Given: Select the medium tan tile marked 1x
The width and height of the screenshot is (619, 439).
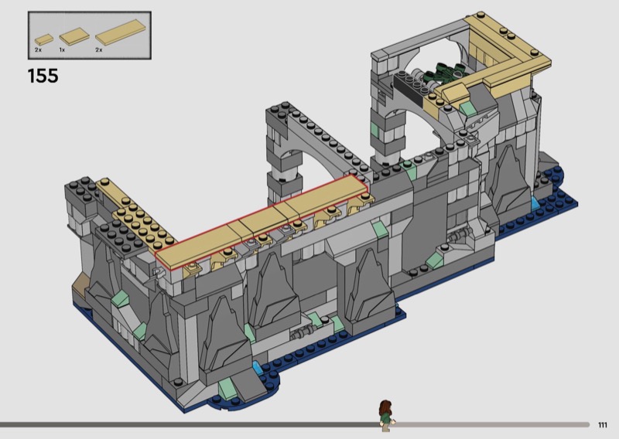Looking at the screenshot, I should coord(73,36).
